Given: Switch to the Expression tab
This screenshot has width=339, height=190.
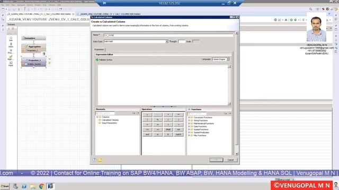Looking at the screenshot, I should pos(99,50).
